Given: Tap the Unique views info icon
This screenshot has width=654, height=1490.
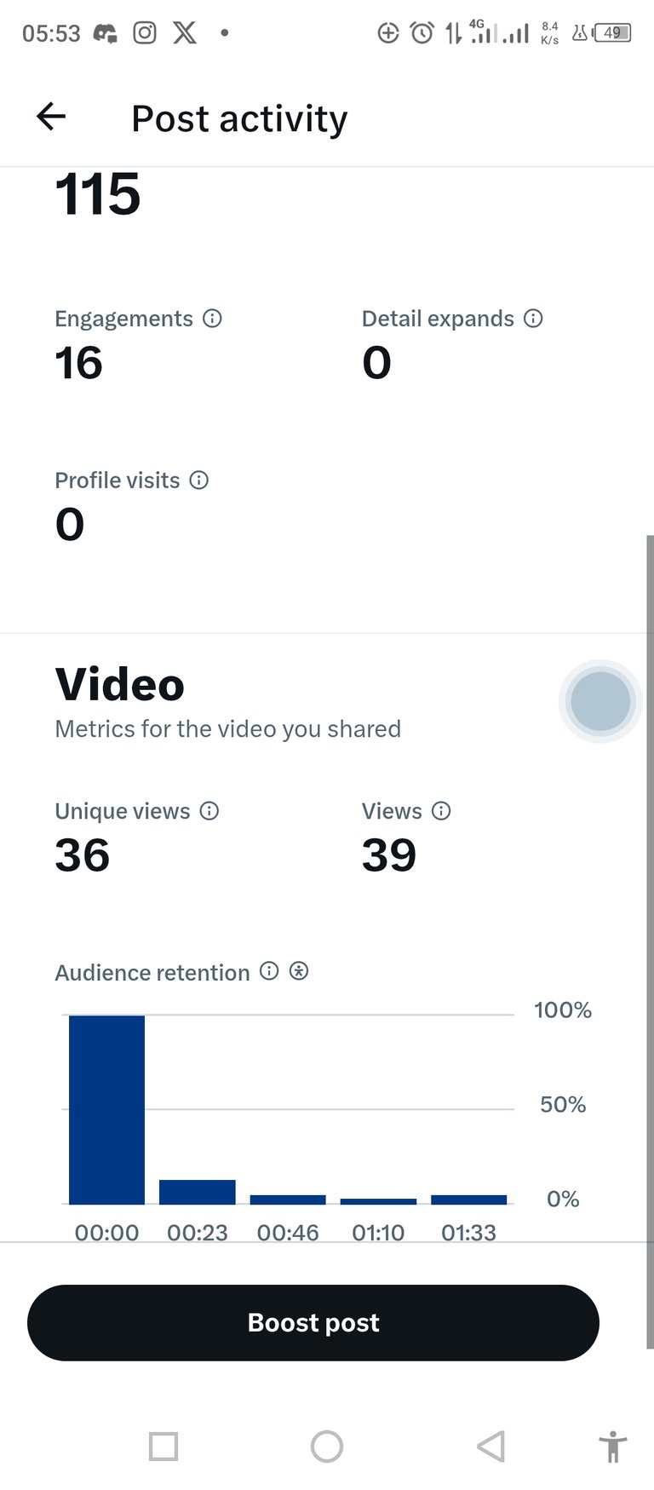Looking at the screenshot, I should (209, 811).
